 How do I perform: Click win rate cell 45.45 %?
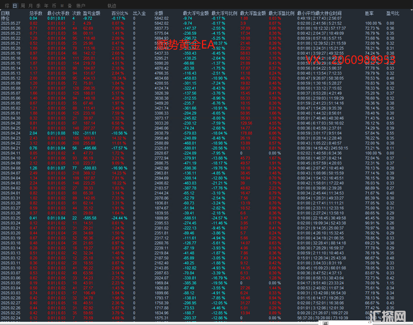tap(372, 218)
